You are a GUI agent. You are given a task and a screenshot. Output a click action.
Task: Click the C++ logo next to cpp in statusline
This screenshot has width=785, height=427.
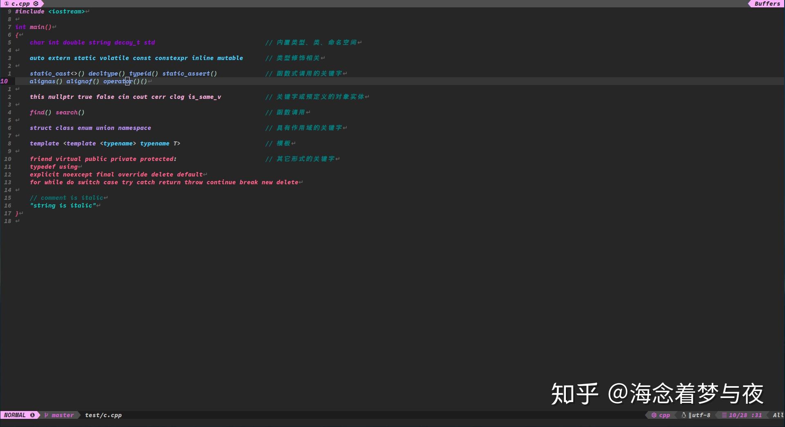coord(654,415)
